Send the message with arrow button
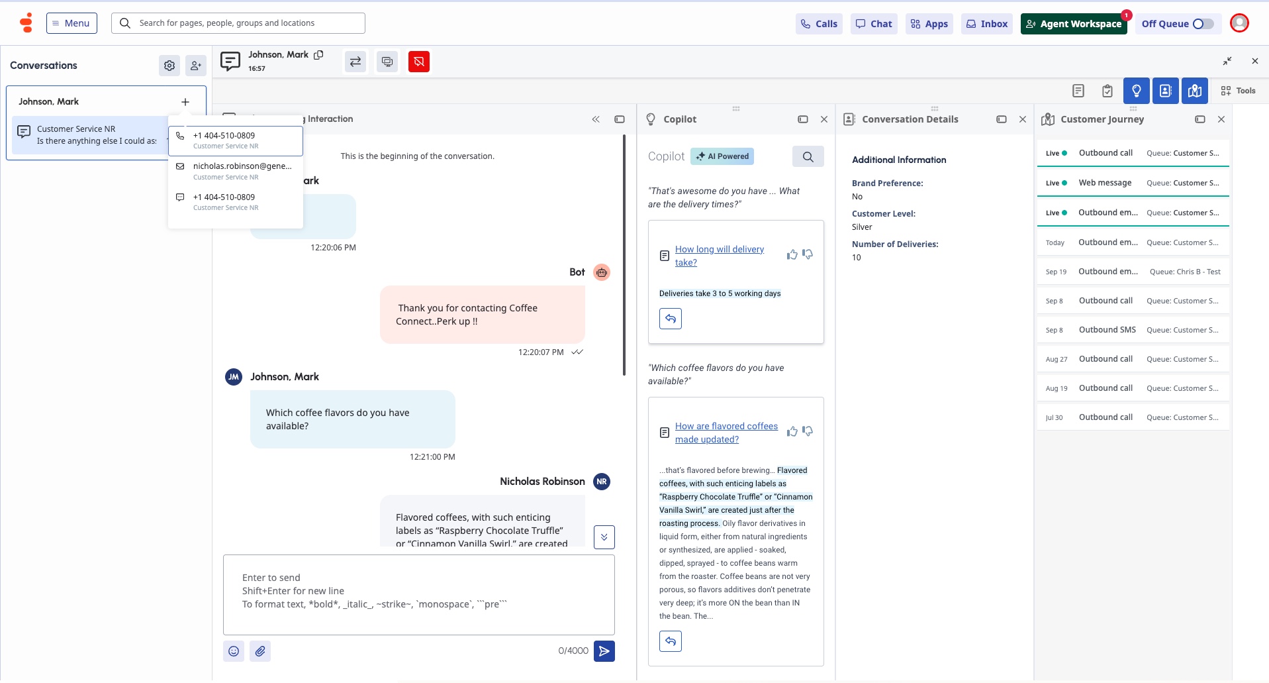 (x=604, y=651)
